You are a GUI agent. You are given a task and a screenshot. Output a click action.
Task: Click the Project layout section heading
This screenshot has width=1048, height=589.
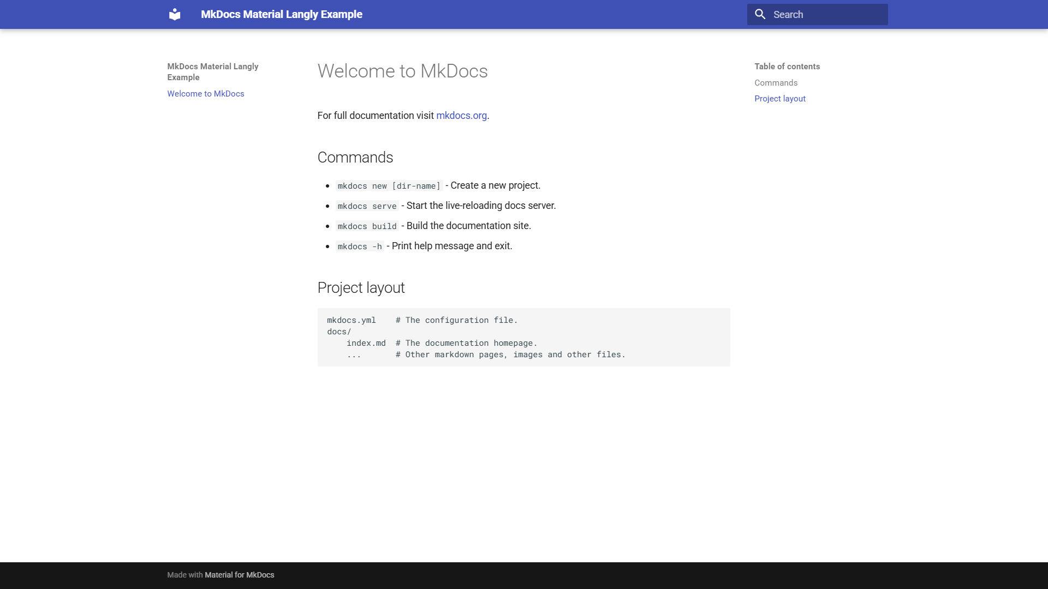coord(361,288)
